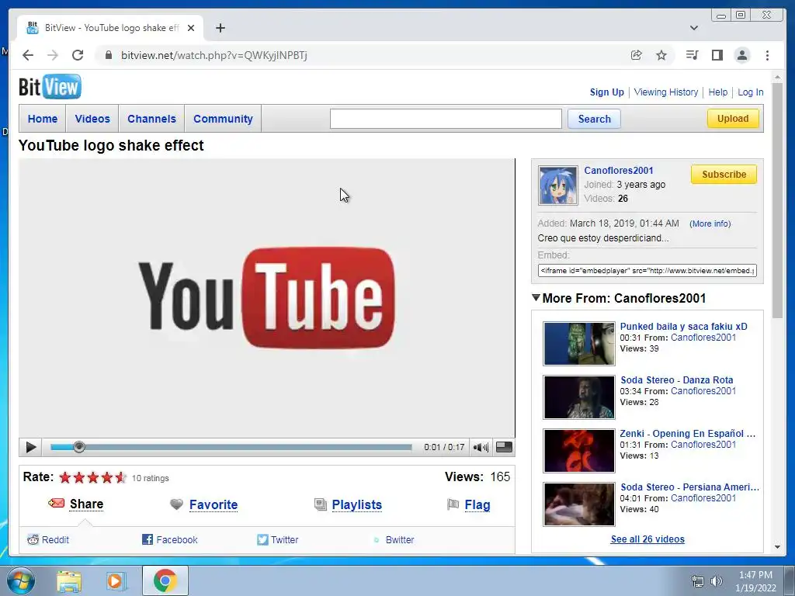The height and width of the screenshot is (596, 795).
Task: Open the Sign Up link
Action: pos(606,92)
